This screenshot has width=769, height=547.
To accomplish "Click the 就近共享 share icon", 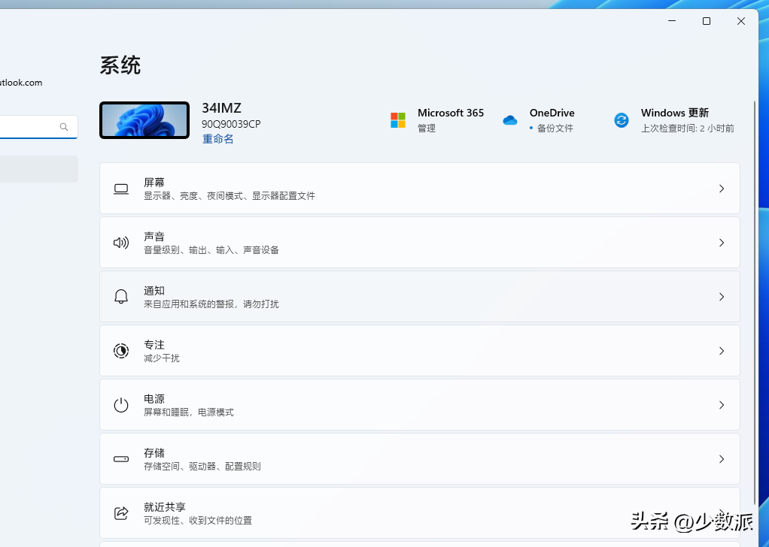I will point(121,513).
